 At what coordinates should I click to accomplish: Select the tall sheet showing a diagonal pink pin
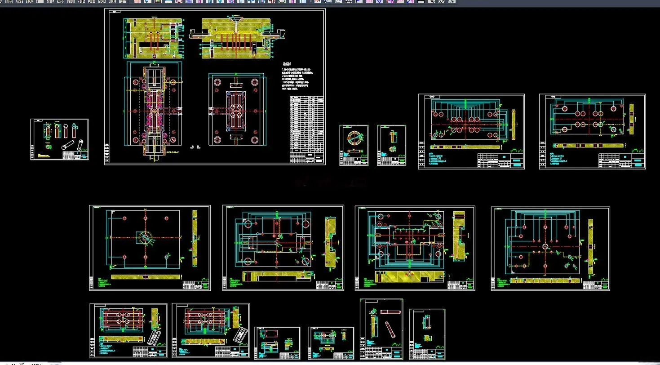pos(381,329)
